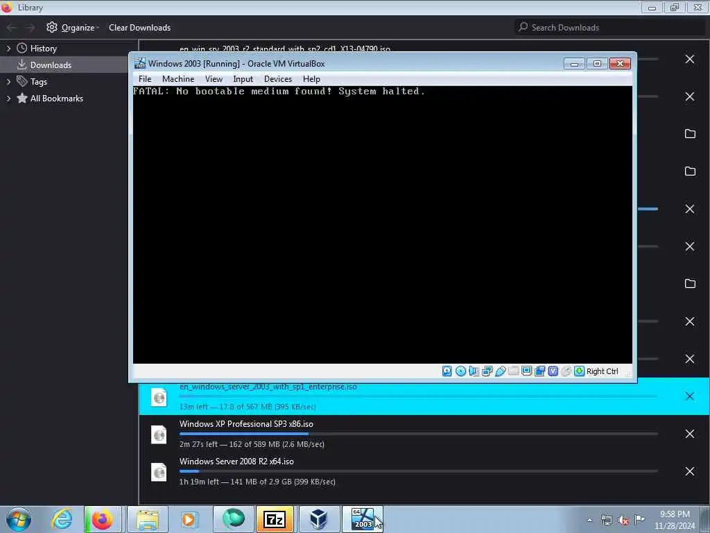Open the Action Center flag tray icon
Image resolution: width=710 pixels, height=533 pixels.
(x=639, y=519)
